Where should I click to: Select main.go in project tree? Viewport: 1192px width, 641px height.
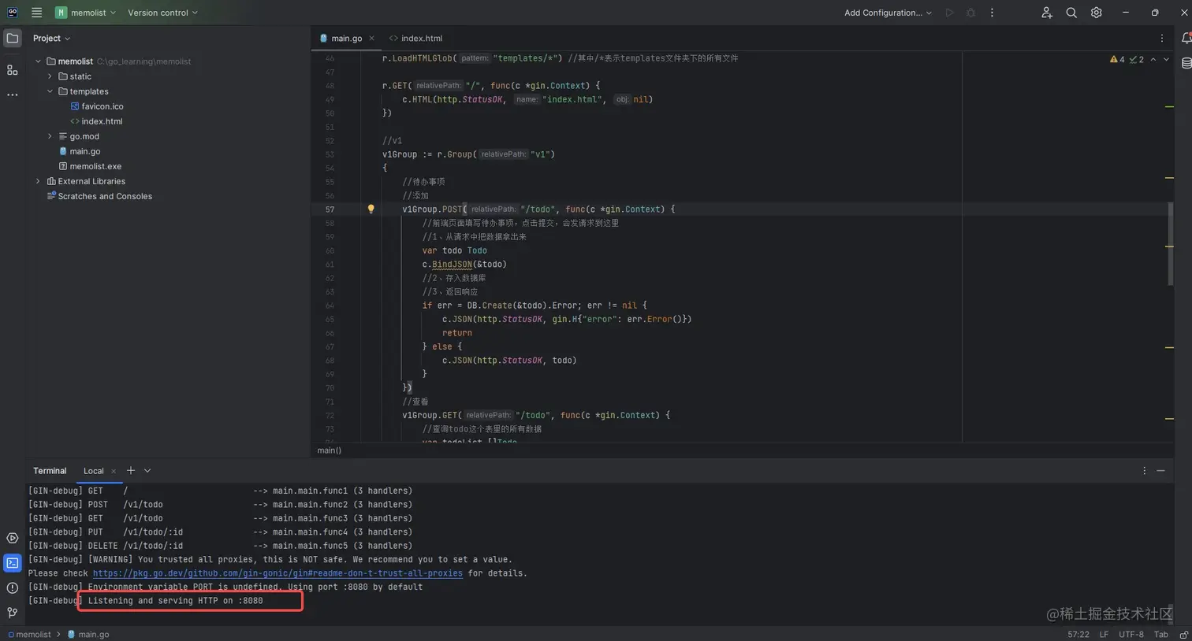(x=80, y=151)
